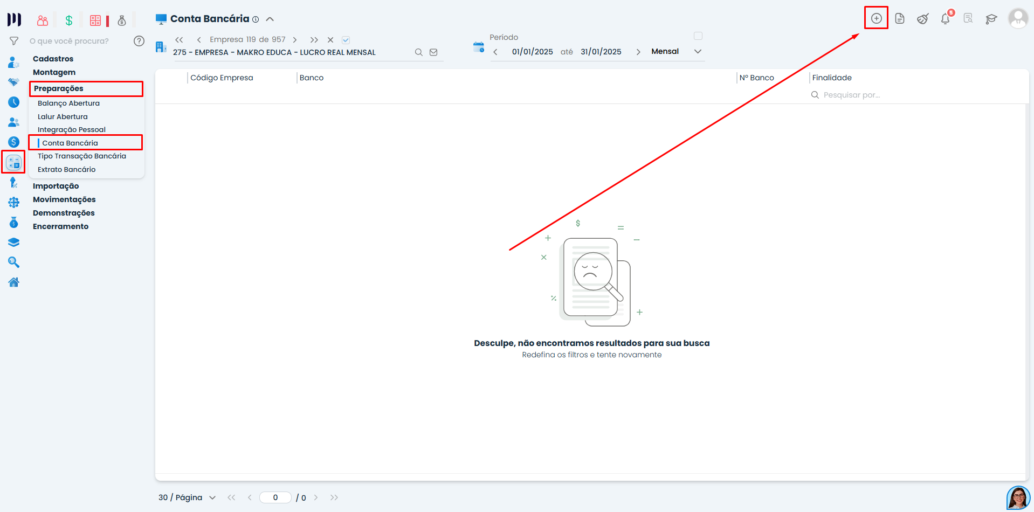Go to next company with right arrow
Viewport: 1034px width, 512px height.
[x=295, y=40]
